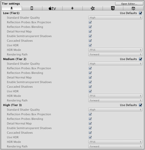Toggle Tier 3 Reflection Probes Box Projection checkbox

click(90, 114)
